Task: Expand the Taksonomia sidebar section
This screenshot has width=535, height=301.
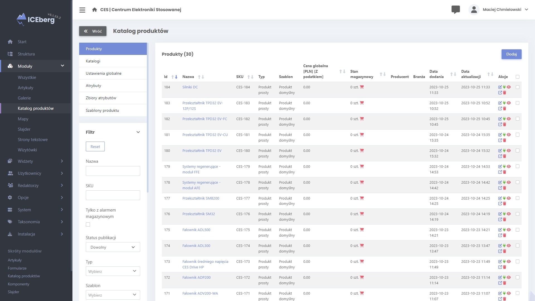Action: (62, 222)
